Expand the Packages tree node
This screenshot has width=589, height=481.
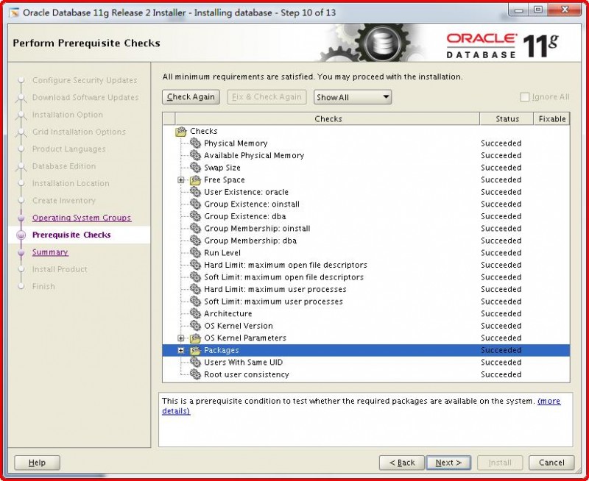(181, 350)
